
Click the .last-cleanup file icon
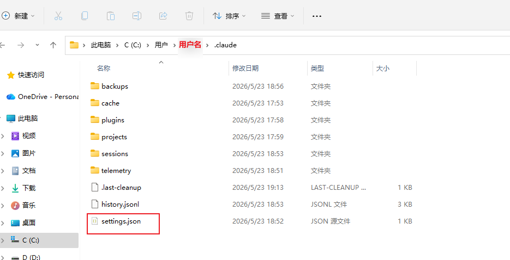(95, 187)
